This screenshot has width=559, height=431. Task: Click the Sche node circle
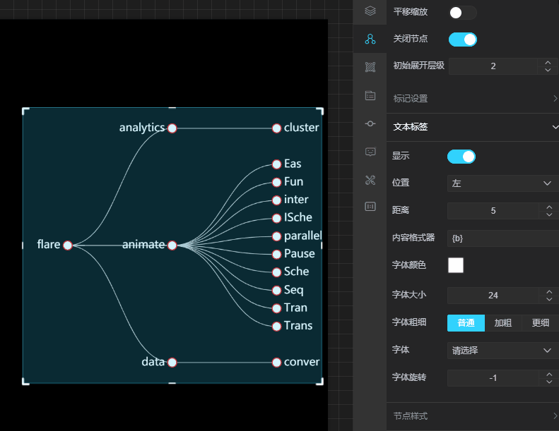(276, 272)
